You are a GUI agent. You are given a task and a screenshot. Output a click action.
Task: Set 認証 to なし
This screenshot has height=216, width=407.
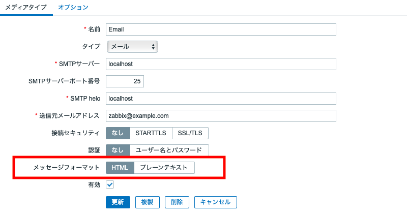pos(118,150)
